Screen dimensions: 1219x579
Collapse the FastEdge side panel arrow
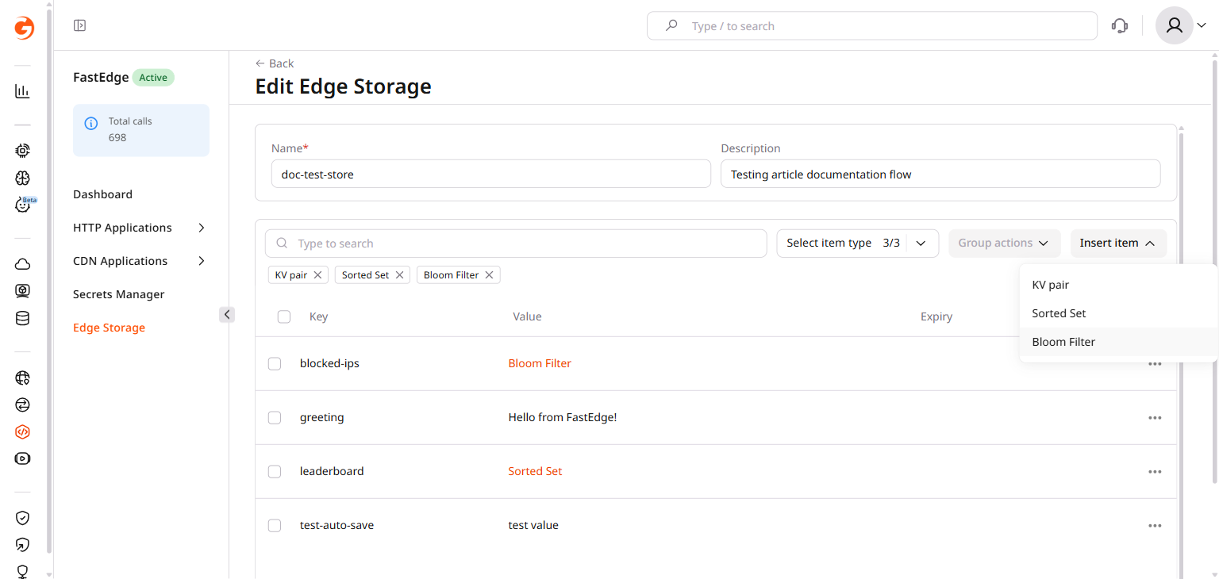(x=227, y=315)
